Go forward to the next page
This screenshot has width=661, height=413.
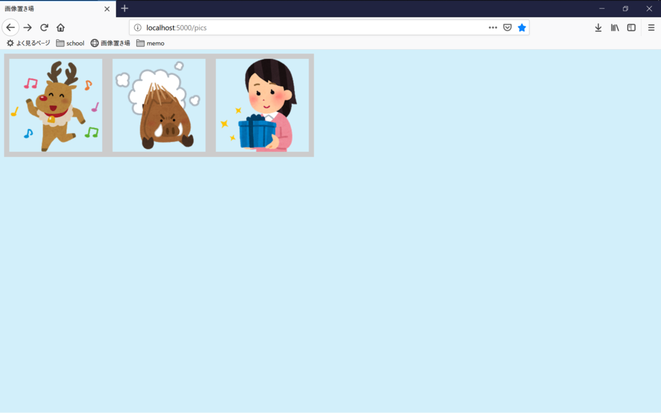coord(27,27)
